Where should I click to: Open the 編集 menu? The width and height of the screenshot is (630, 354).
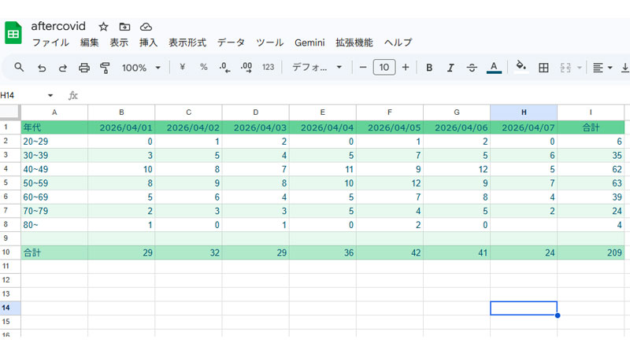89,42
